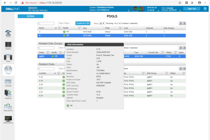The width and height of the screenshot is (210, 140).
Task: Go to next page of pools table
Action: click(184, 23)
